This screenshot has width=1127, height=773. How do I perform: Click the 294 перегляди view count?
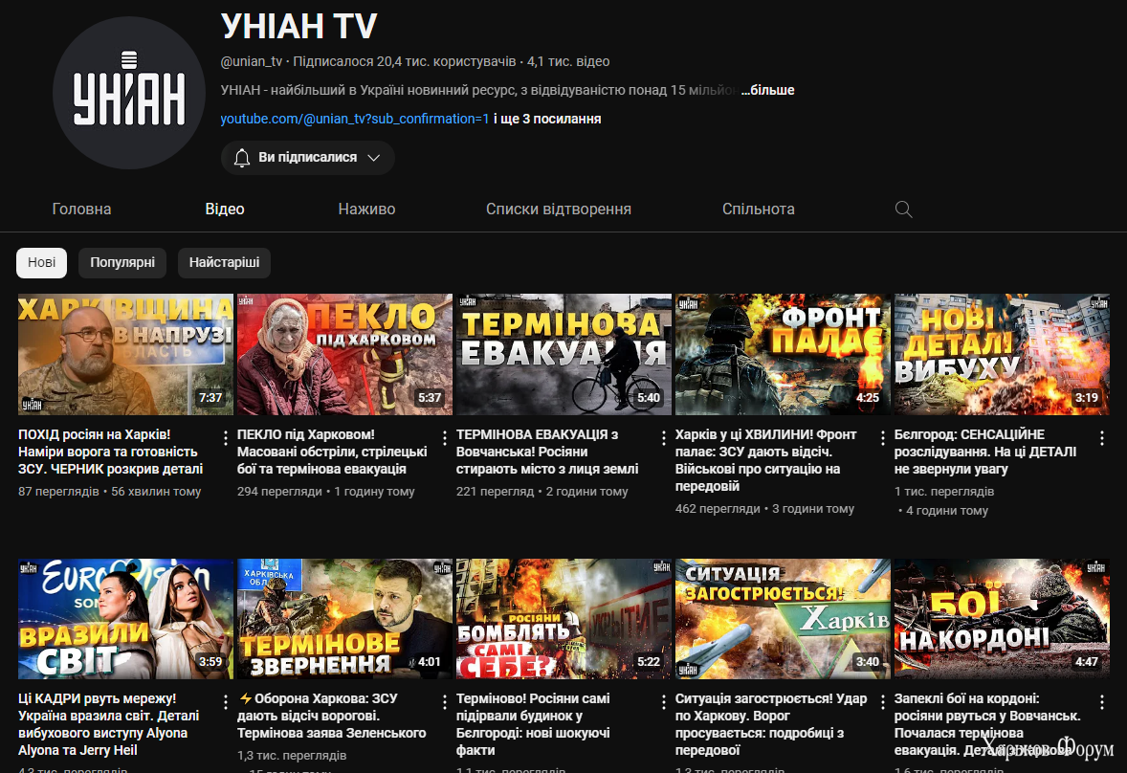[x=279, y=492]
